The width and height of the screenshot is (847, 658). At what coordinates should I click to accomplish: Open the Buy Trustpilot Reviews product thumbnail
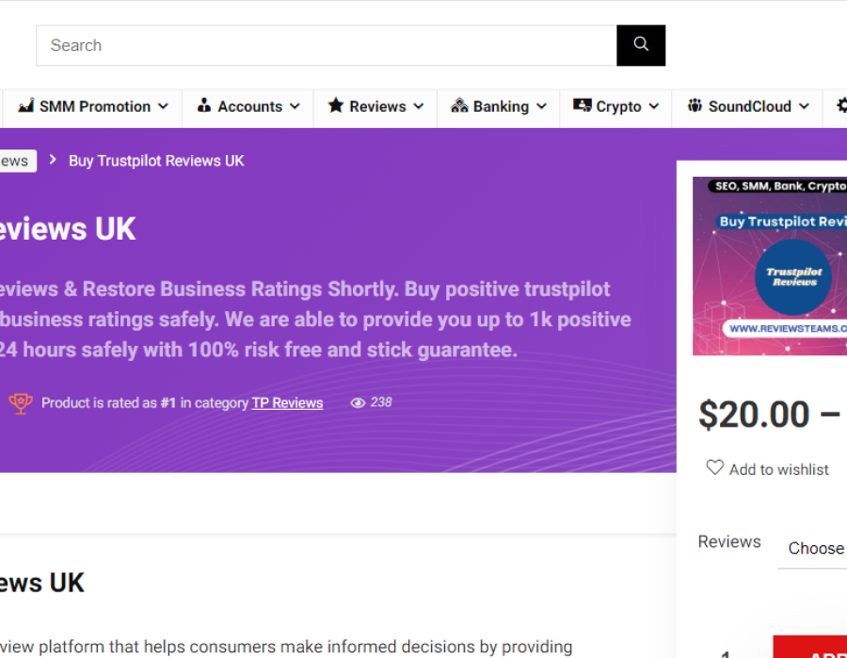pos(770,266)
